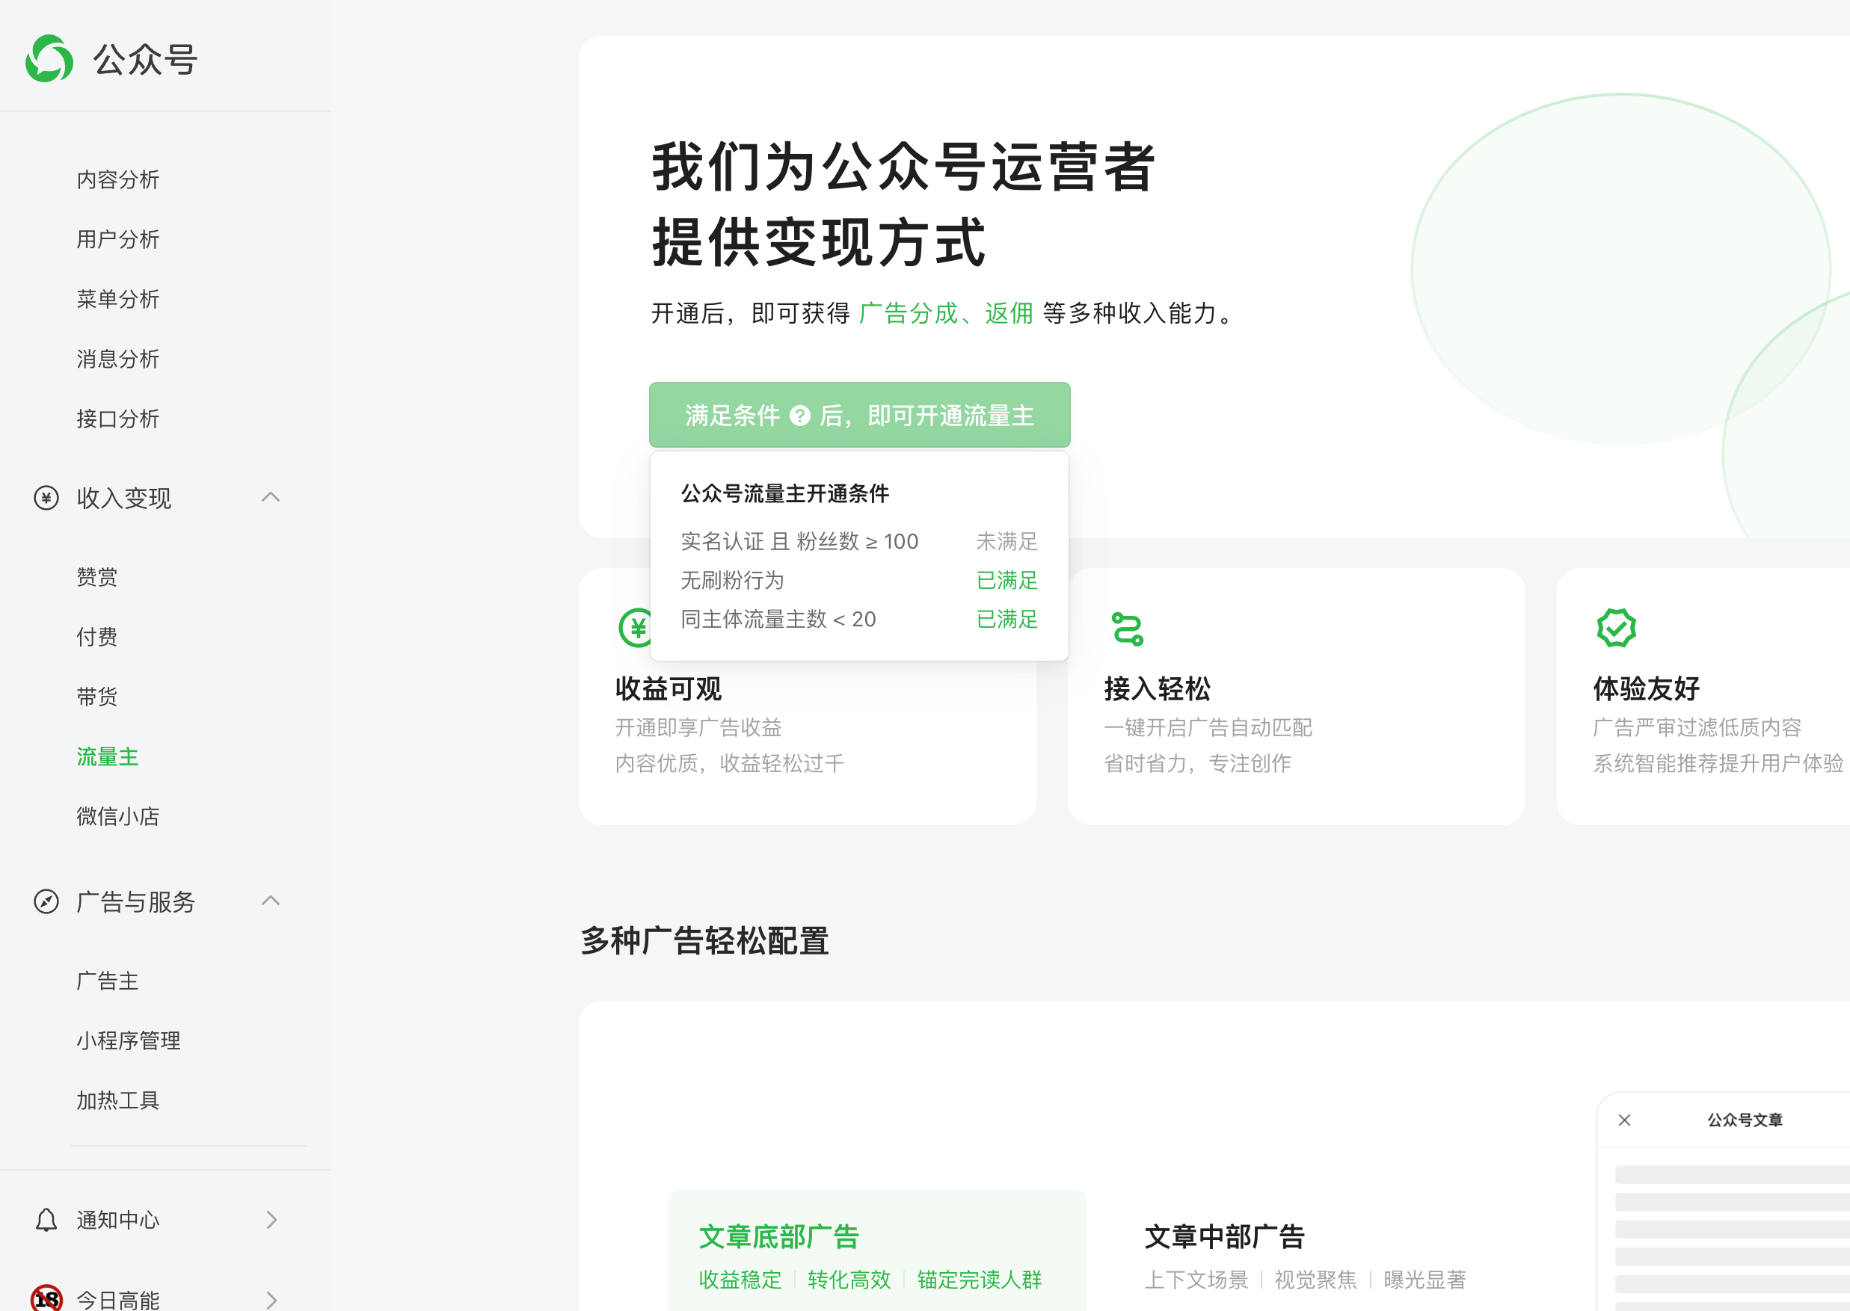This screenshot has height=1311, width=1850.
Task: Click the bell icon for 通知中心
Action: (x=46, y=1220)
